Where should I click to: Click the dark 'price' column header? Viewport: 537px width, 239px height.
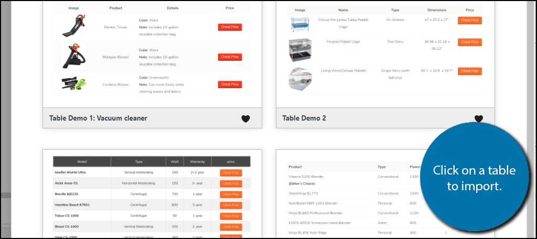[x=231, y=161]
